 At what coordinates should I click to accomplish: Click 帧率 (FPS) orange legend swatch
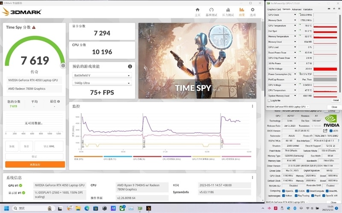pos(88,156)
